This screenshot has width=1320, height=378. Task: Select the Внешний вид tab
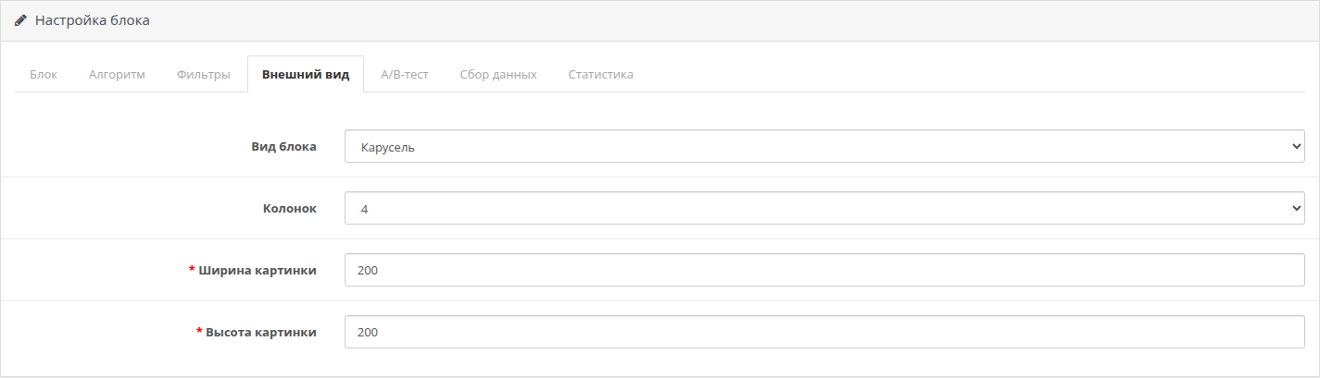(306, 74)
